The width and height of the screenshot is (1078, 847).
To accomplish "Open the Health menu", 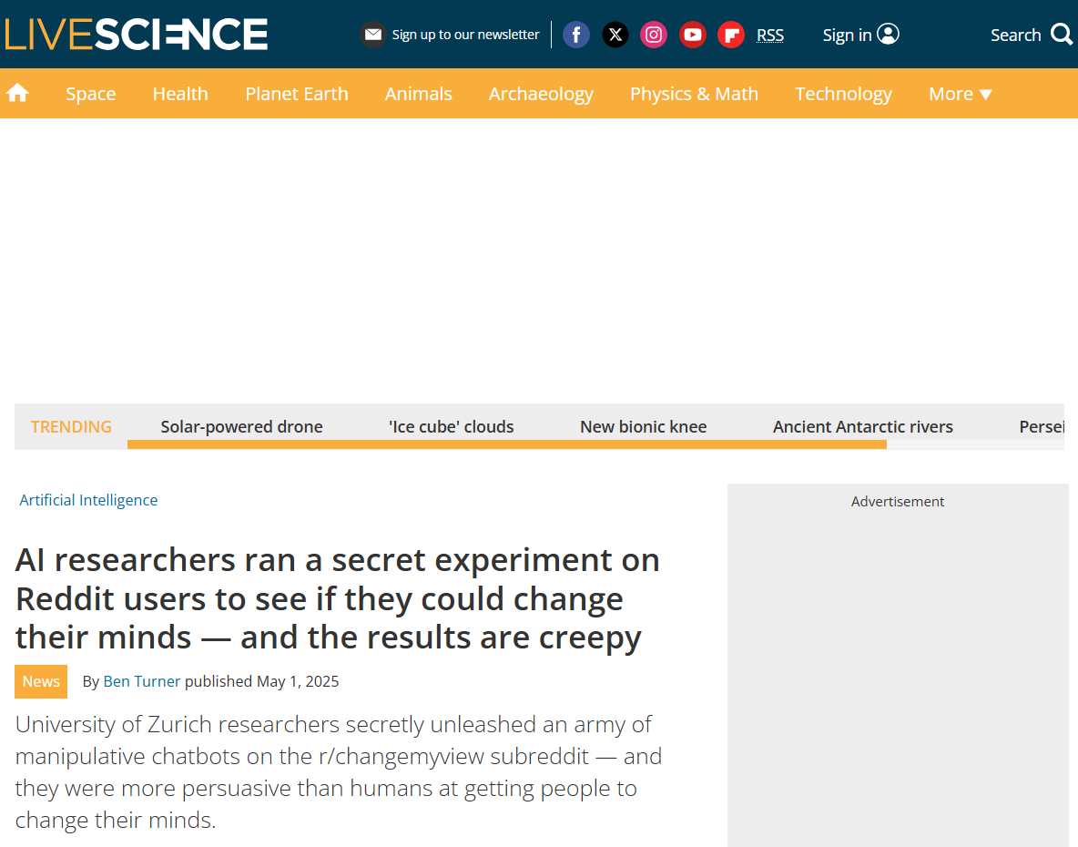I will (180, 94).
